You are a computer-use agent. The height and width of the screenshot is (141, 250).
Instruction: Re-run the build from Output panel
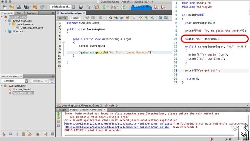click(58, 114)
